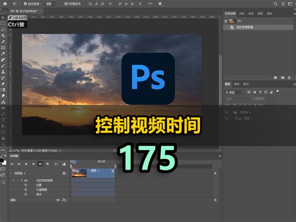Add media to Video Group 1 track
Viewport: 296px width, 222px height.
pyautogui.click(x=215, y=173)
